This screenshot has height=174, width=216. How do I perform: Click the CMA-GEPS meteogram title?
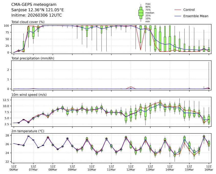coord(34,5)
